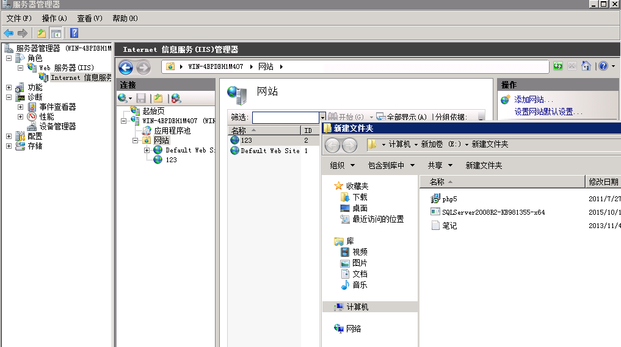The width and height of the screenshot is (621, 347).
Task: Click the create new connection globe icon in Connections
Action: click(123, 98)
